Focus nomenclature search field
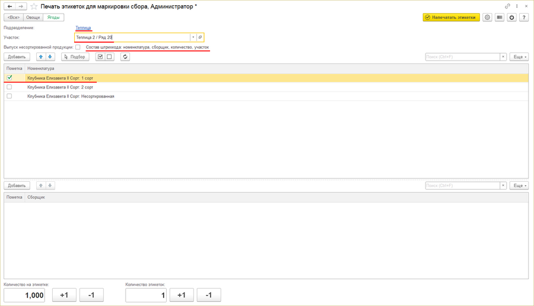 point(462,57)
